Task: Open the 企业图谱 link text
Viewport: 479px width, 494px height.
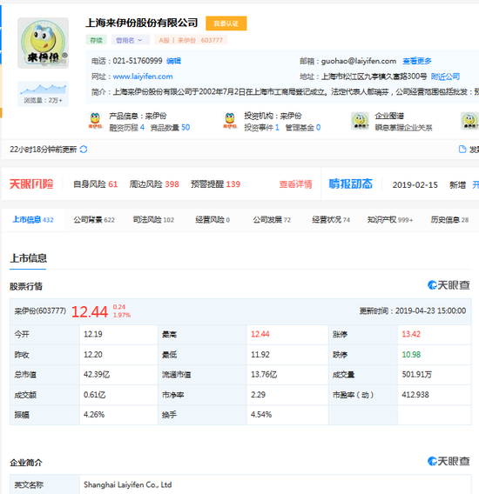Action: coord(389,116)
